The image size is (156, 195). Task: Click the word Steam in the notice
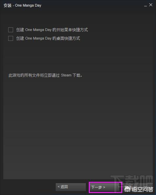click(66, 75)
